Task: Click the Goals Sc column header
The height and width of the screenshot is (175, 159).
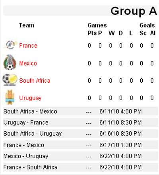Action: pyautogui.click(x=143, y=33)
